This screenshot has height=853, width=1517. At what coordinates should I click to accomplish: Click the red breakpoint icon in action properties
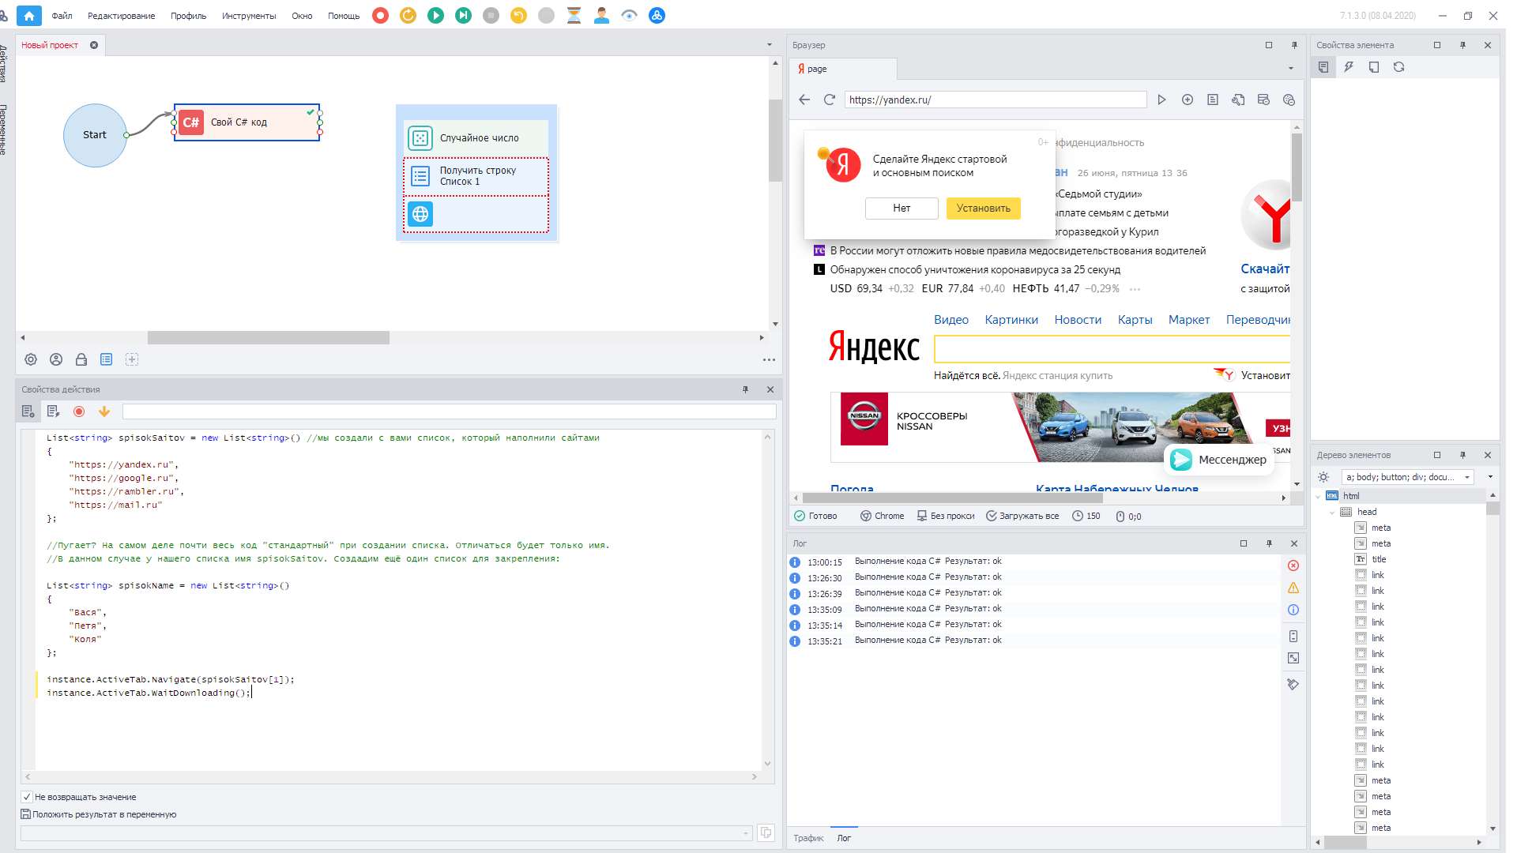coord(79,411)
